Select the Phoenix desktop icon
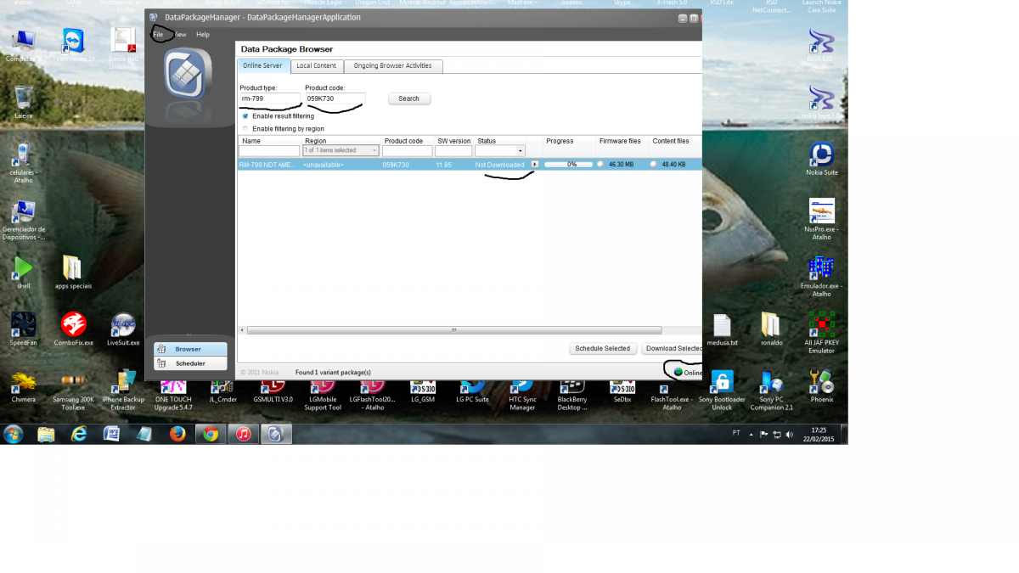This screenshot has height=573, width=1019. (821, 386)
